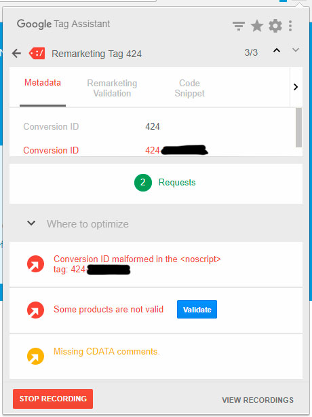Open the three-dot more options menu
The image size is (312, 417).
(290, 26)
